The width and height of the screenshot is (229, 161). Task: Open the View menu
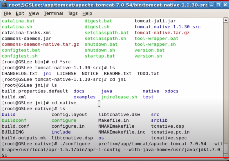34,13
